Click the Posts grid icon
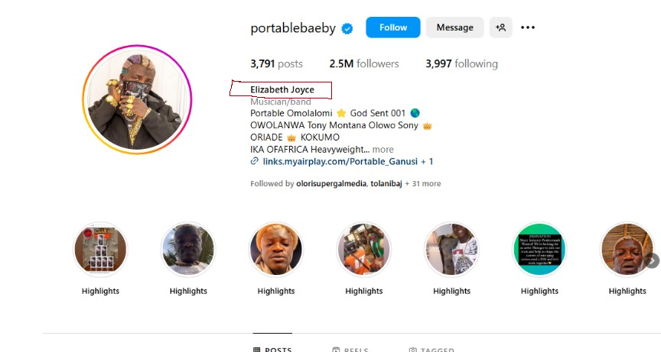 (x=256, y=350)
